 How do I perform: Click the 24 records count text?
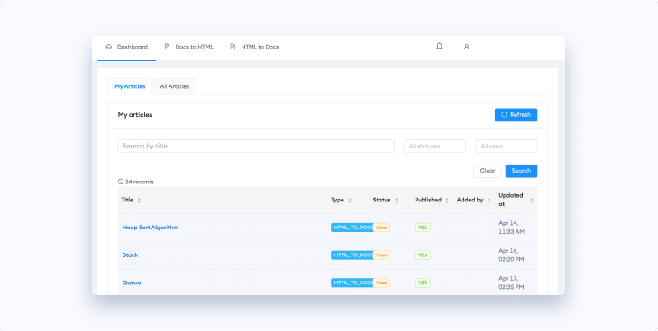140,182
